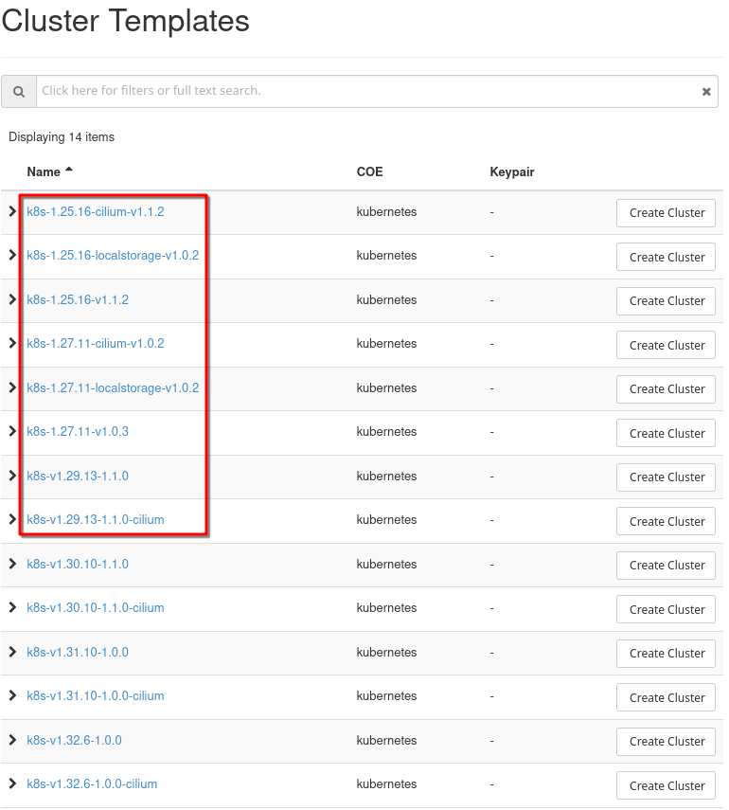Click the filter and full text search field

click(369, 91)
